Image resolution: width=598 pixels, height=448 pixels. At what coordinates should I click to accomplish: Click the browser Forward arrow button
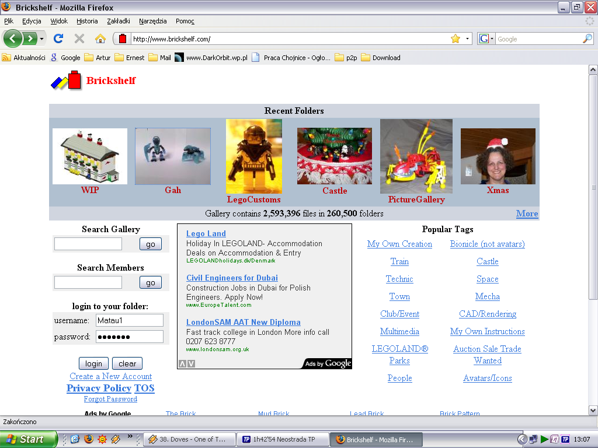coord(30,38)
